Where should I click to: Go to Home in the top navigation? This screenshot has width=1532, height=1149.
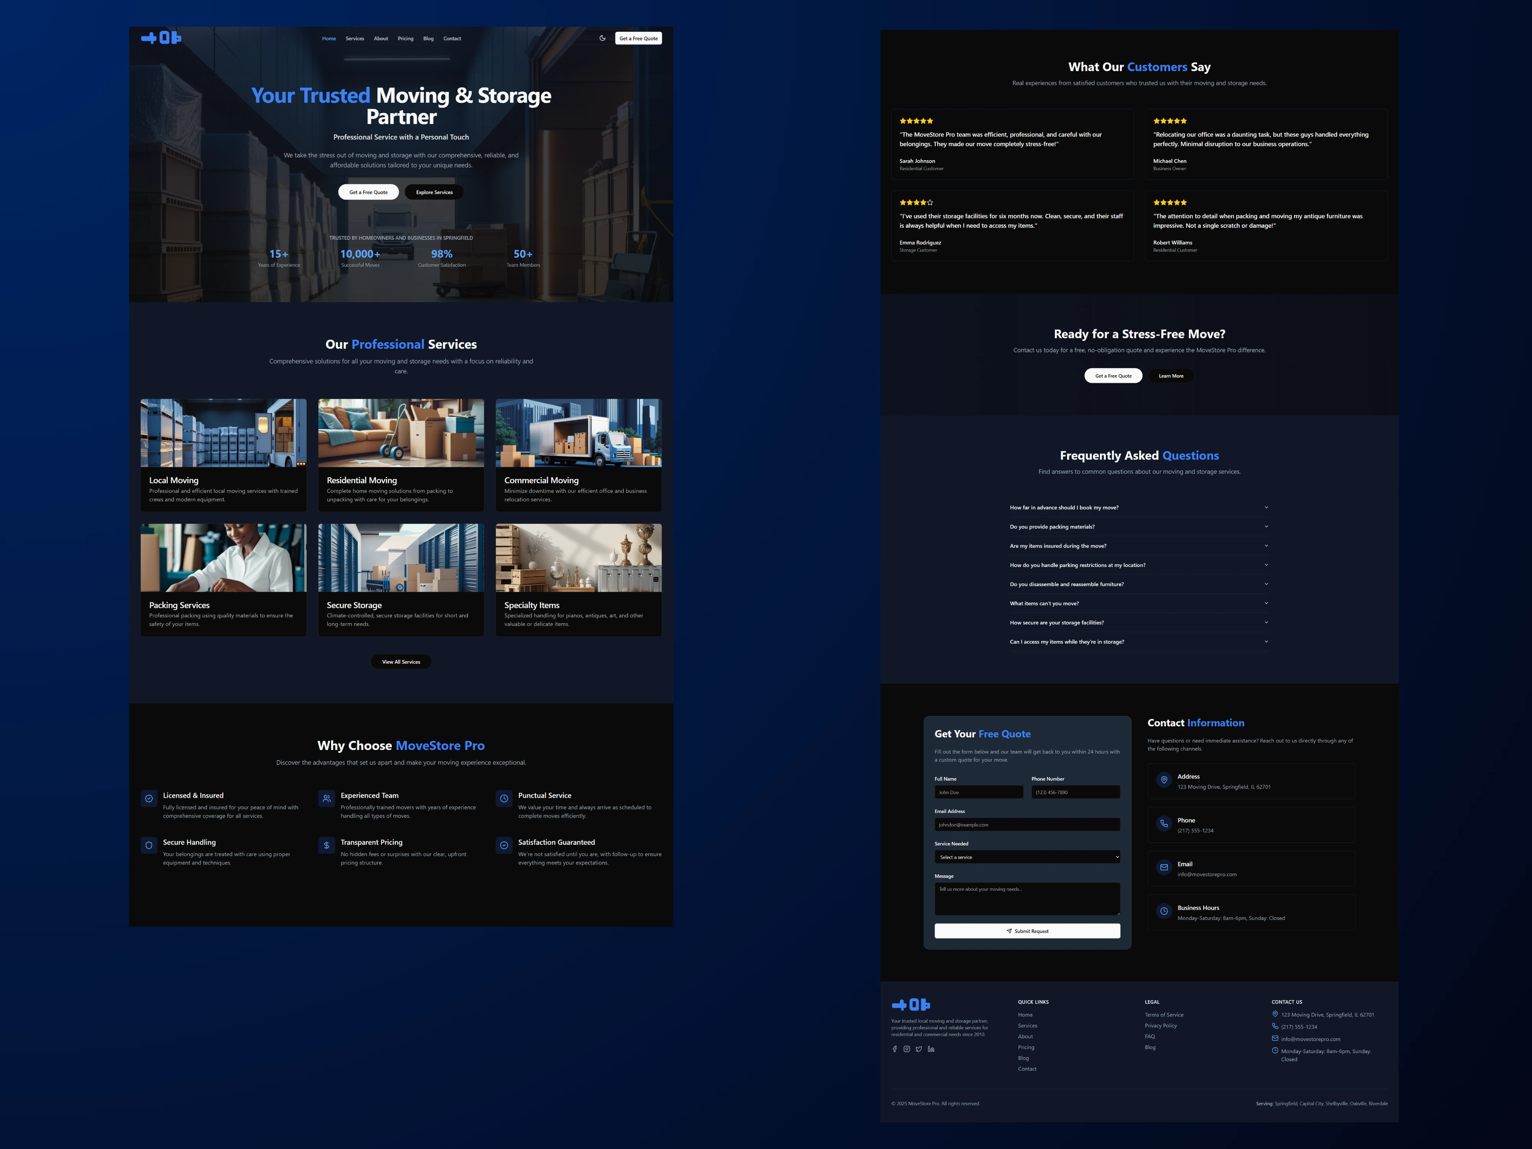coord(329,39)
